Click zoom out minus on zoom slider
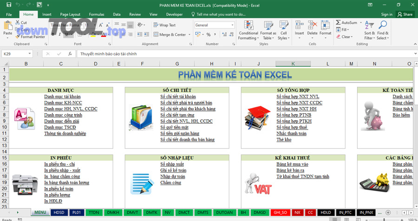 click(367, 220)
